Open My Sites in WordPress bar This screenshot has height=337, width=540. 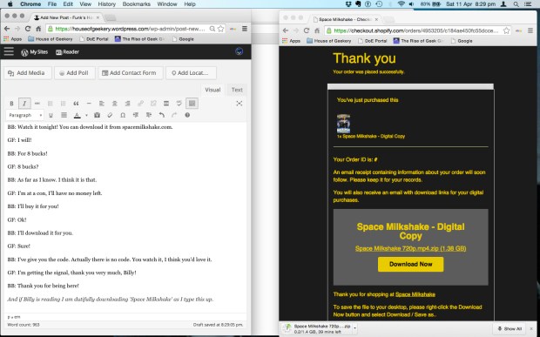tap(35, 52)
